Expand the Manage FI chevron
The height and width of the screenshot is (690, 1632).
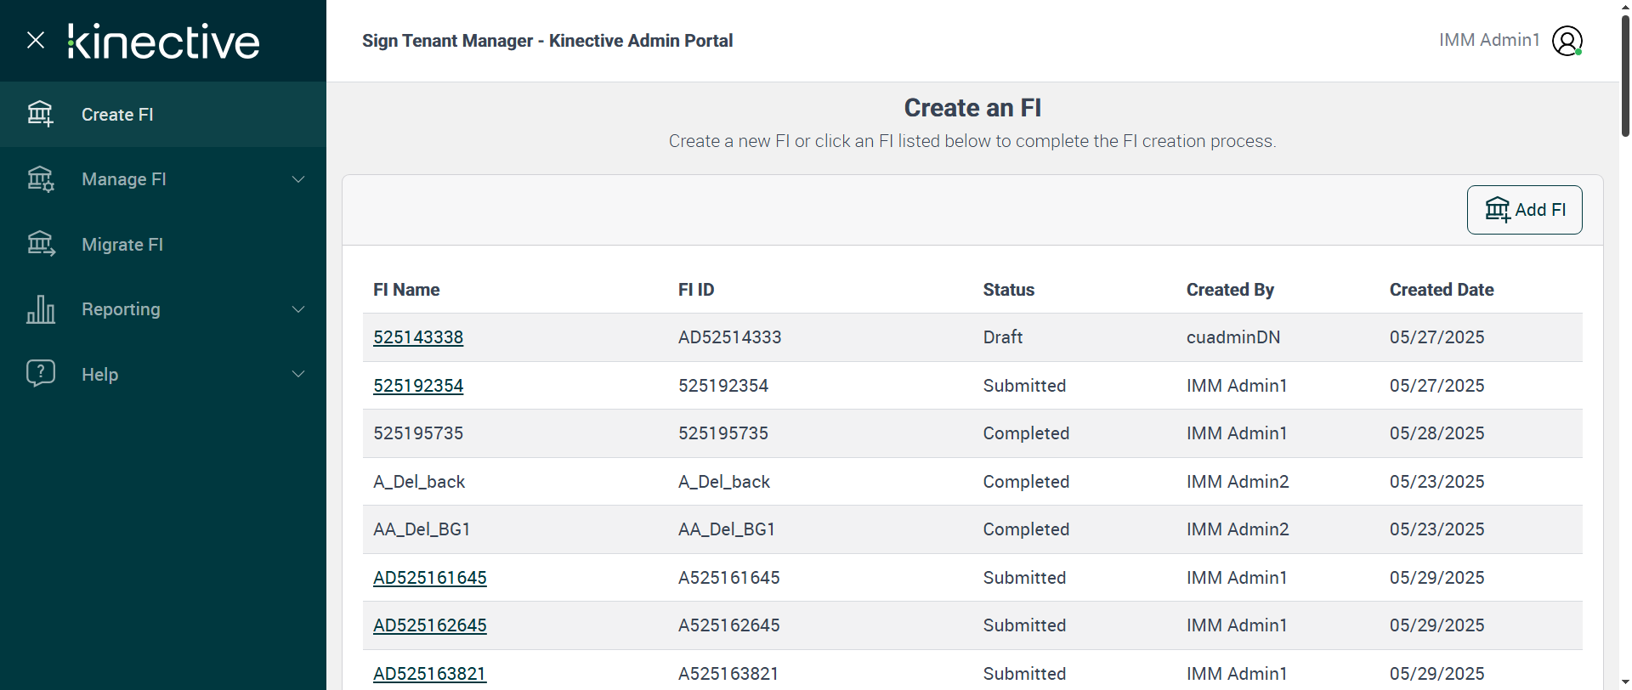pos(298,179)
